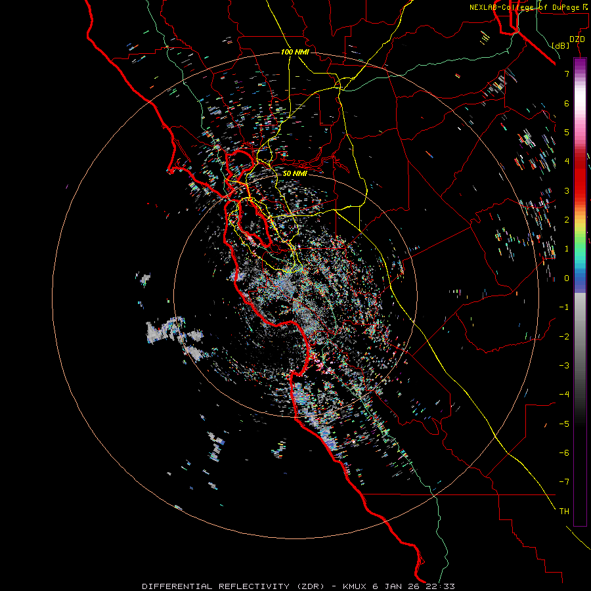Select the "-7" value on the dB scale
This screenshot has width=591, height=591.
point(564,482)
